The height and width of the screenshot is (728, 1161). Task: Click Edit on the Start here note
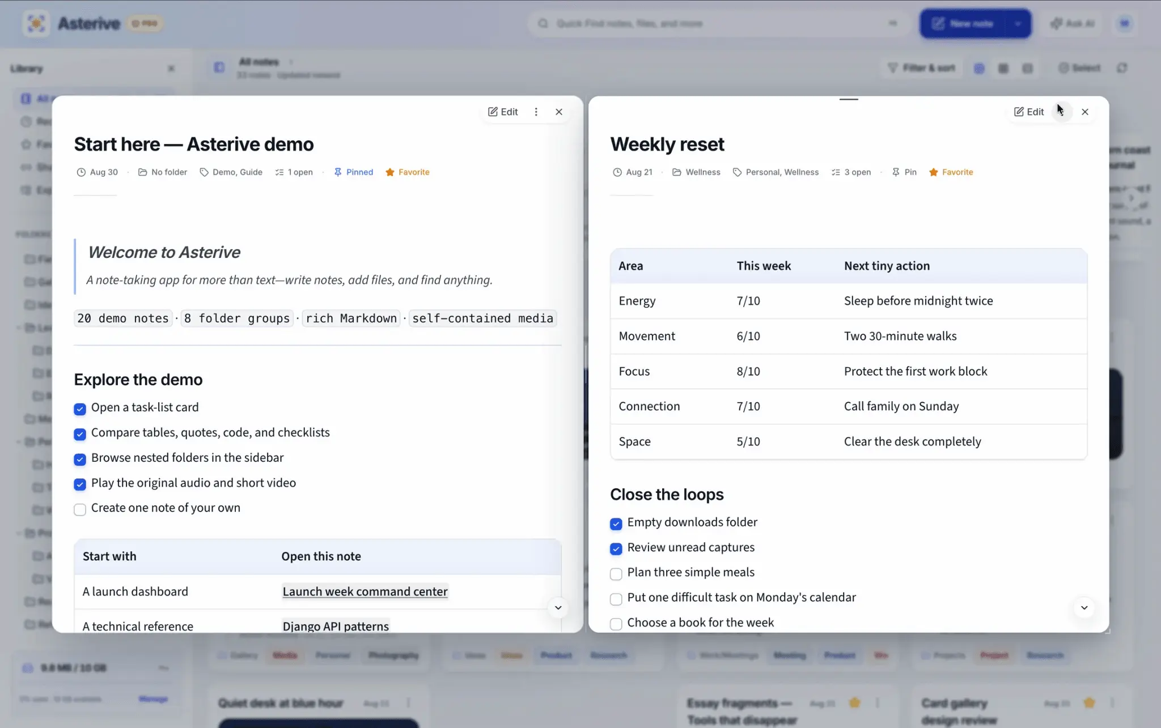pyautogui.click(x=503, y=112)
